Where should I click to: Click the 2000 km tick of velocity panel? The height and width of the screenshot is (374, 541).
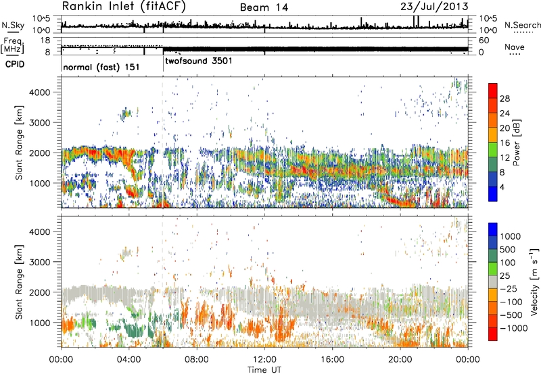39,292
